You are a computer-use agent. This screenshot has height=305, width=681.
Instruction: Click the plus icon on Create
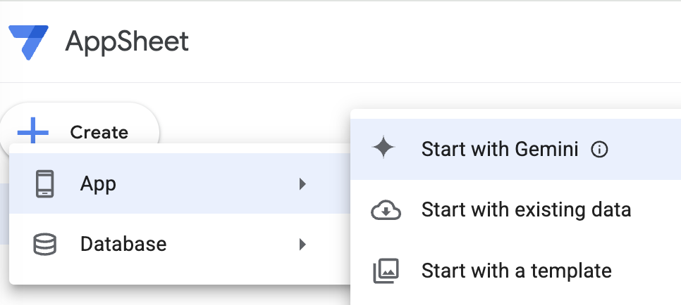click(32, 132)
